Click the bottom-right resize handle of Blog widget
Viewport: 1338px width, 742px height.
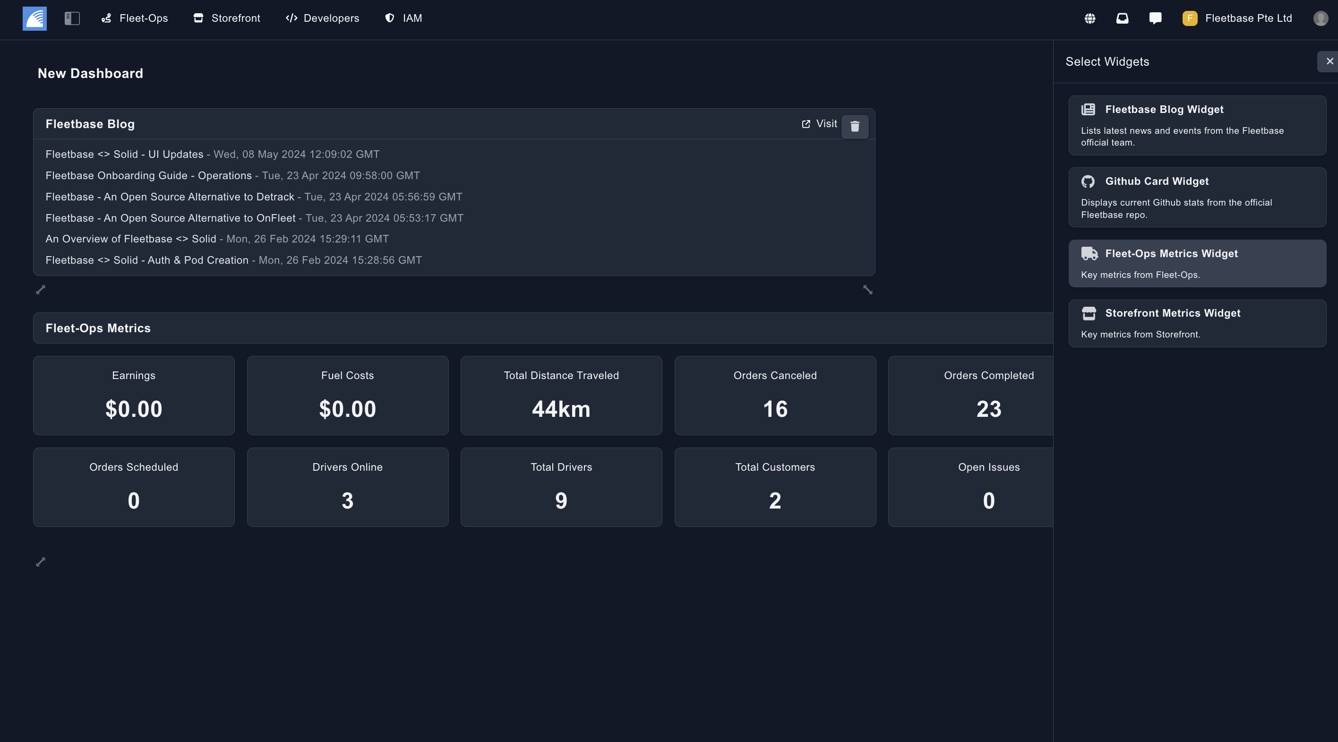click(x=867, y=290)
